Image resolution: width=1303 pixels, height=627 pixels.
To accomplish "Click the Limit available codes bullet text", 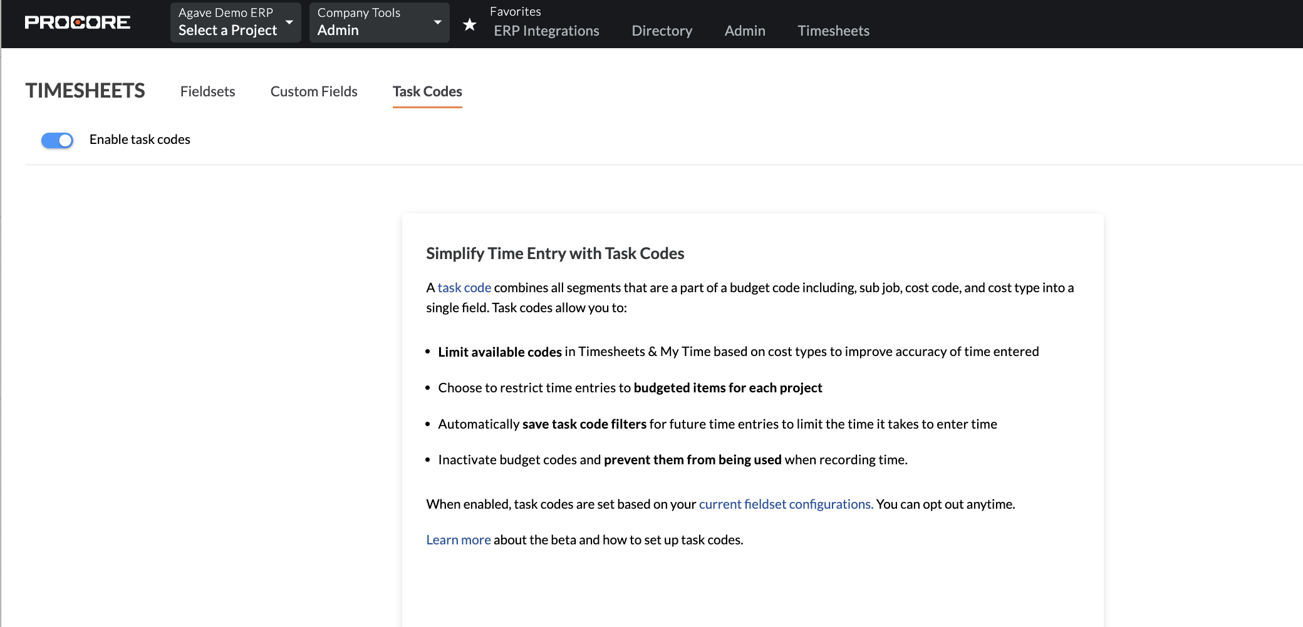I will [x=500, y=352].
